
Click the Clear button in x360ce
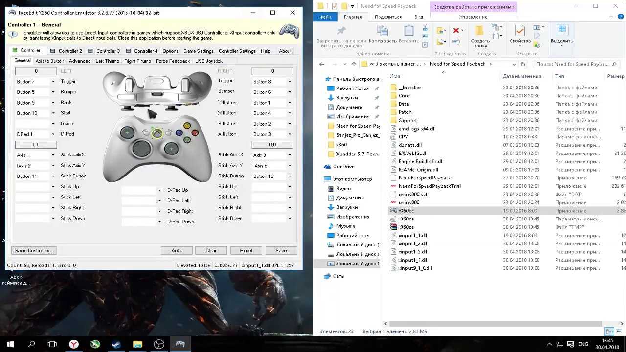(211, 250)
